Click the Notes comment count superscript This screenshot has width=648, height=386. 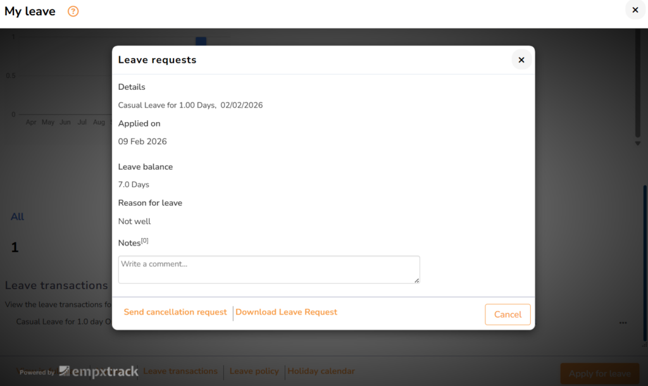[145, 240]
